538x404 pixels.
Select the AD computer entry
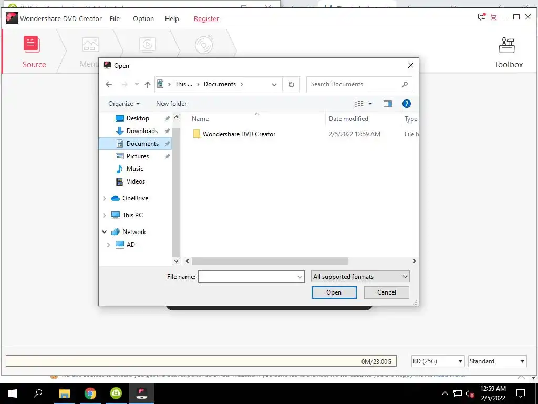130,245
